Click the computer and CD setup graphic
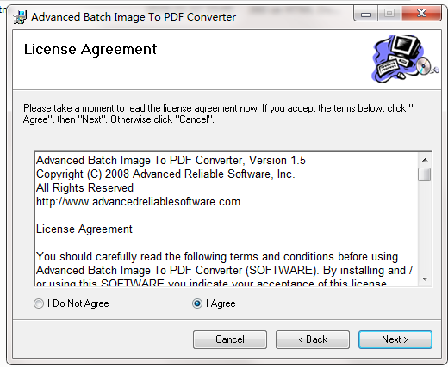The height and width of the screenshot is (367, 448). pos(405,58)
